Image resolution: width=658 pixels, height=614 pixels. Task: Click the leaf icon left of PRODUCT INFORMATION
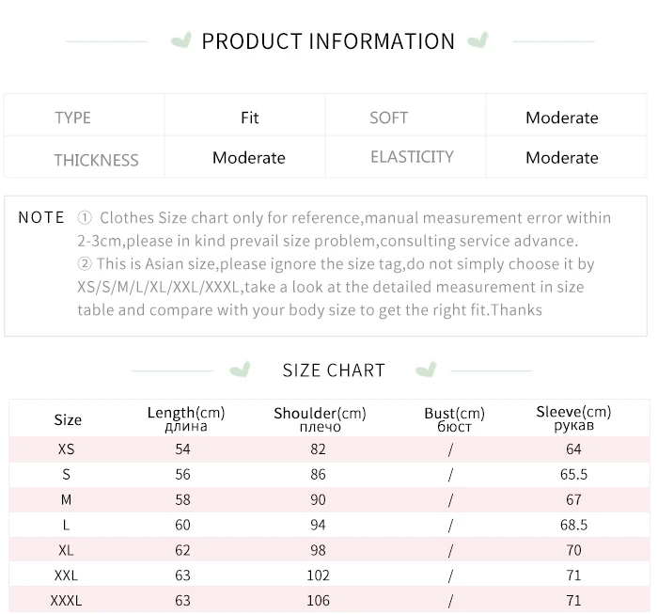pos(180,40)
